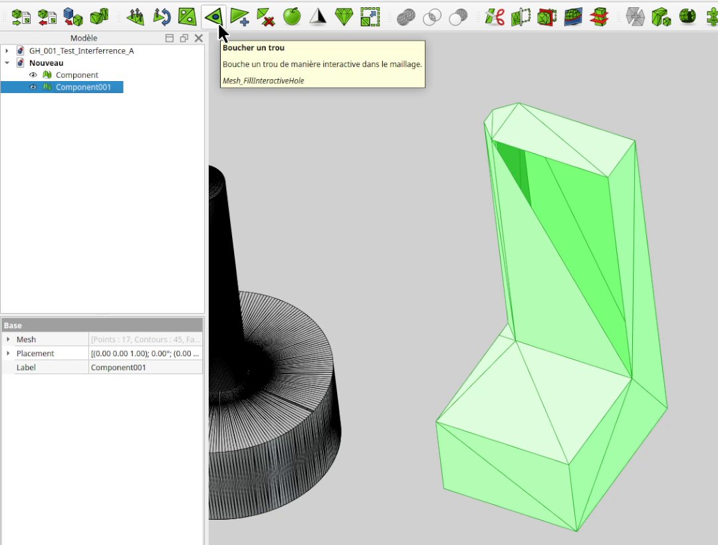Click the Split by components icon (two cubes)

[661, 17]
